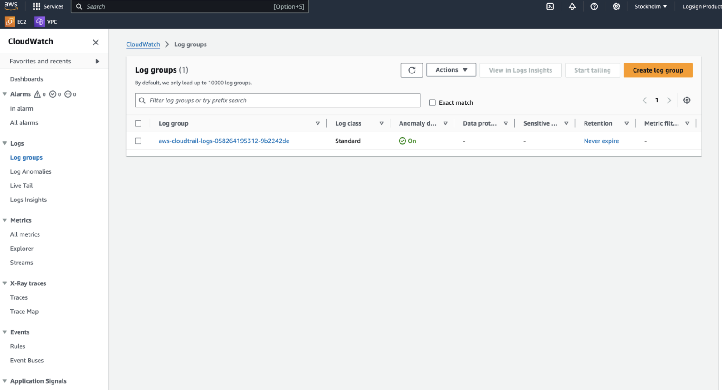Viewport: 722px width, 390px height.
Task: Click the OK alarms check-circle count
Action: pos(55,94)
